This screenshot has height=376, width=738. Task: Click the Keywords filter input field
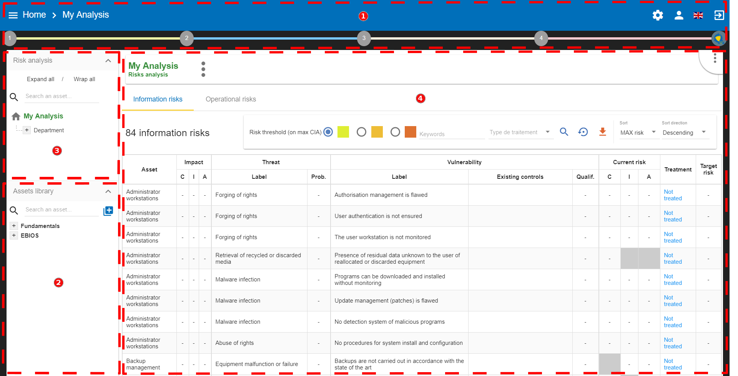point(451,134)
